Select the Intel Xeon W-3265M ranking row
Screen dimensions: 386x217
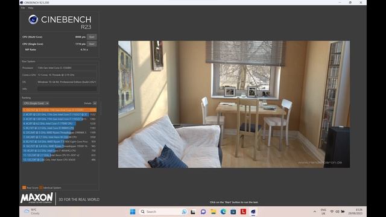59,137
